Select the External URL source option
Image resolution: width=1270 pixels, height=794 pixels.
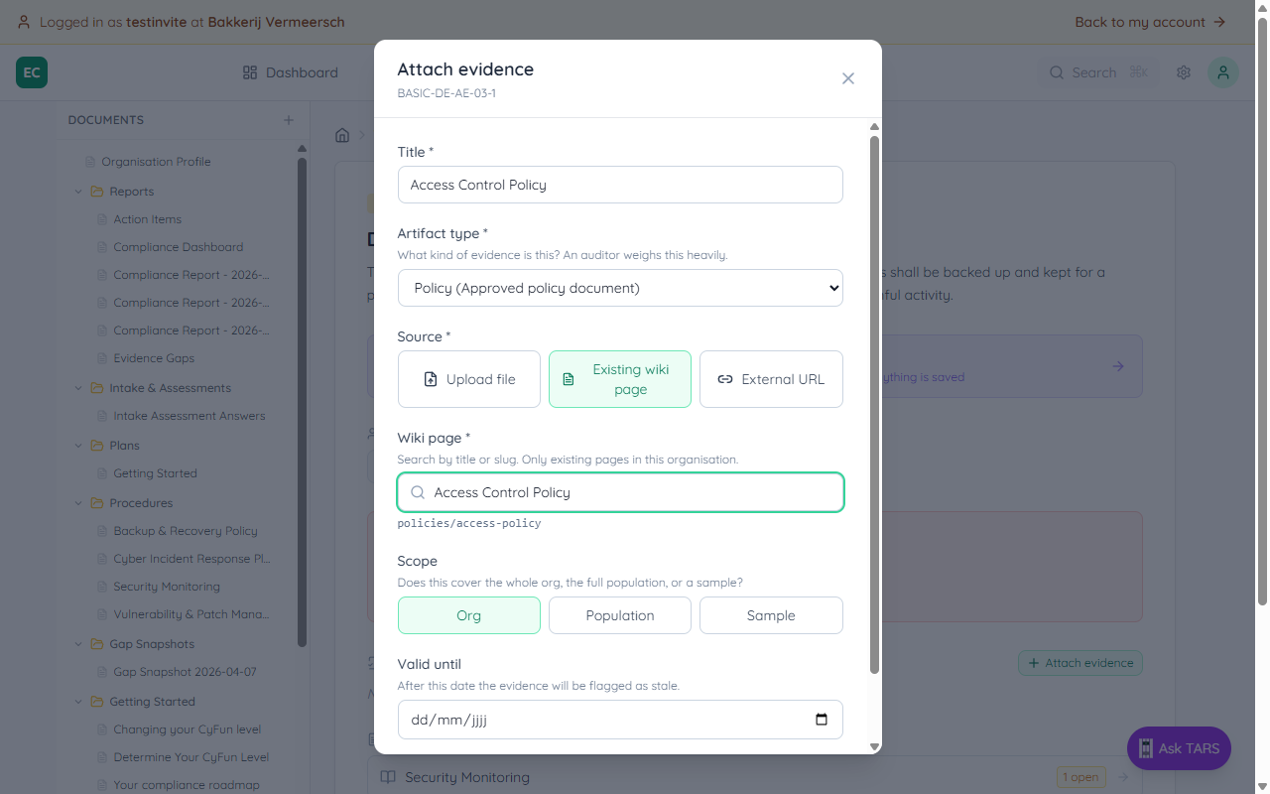coord(771,379)
